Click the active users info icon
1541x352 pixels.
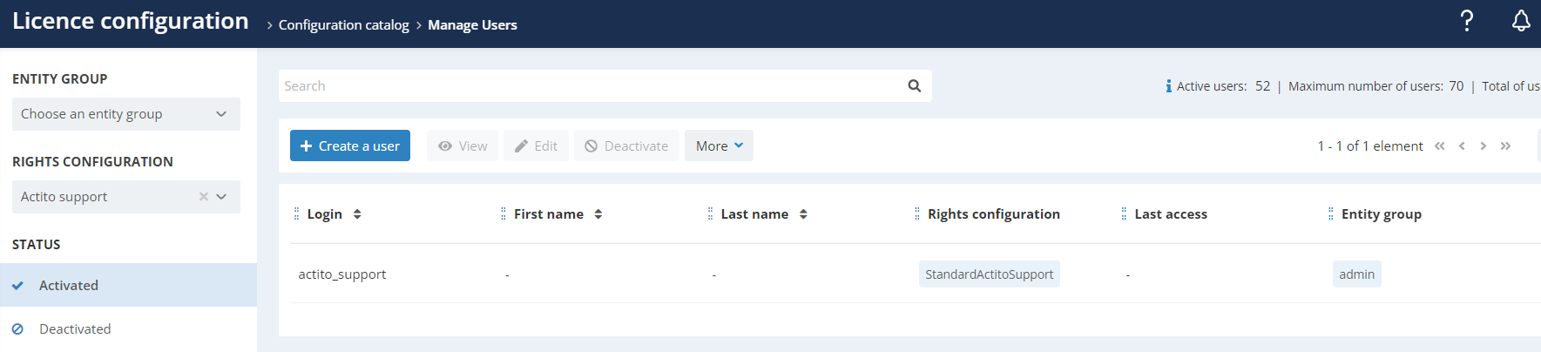point(1168,86)
